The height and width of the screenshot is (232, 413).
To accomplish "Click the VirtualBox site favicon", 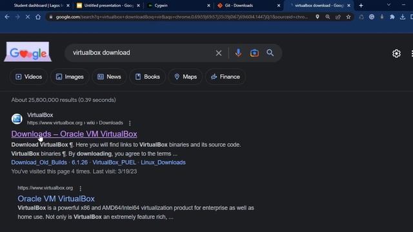I will click(x=17, y=119).
